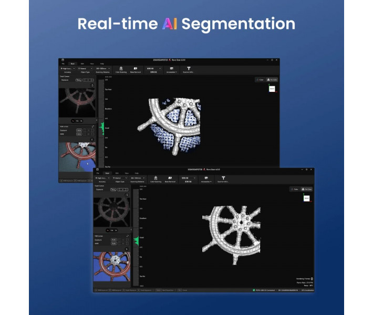Pop out RGB Camera panel in back window
373x315 pixels.
click(93, 127)
